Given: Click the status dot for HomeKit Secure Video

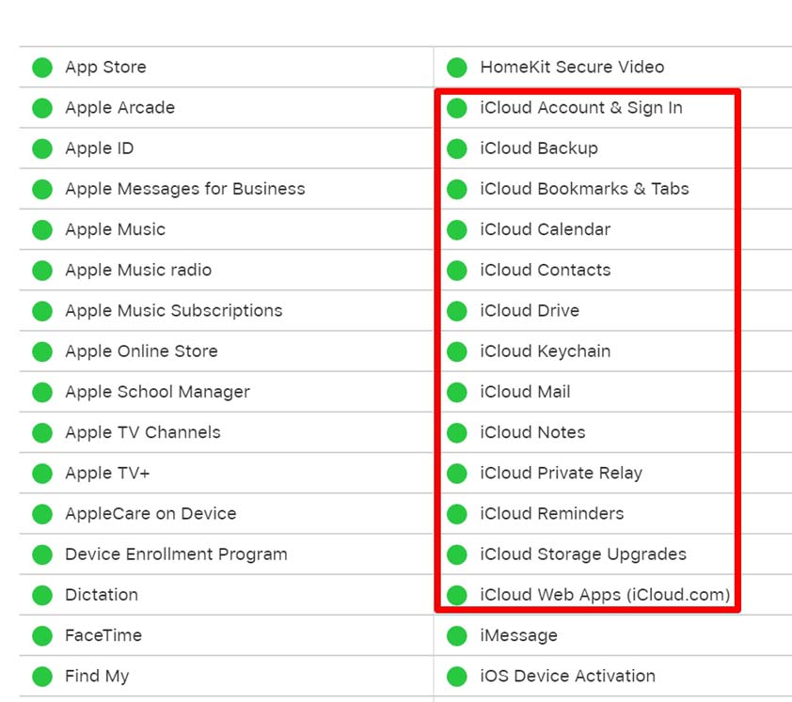Looking at the screenshot, I should pyautogui.click(x=456, y=67).
